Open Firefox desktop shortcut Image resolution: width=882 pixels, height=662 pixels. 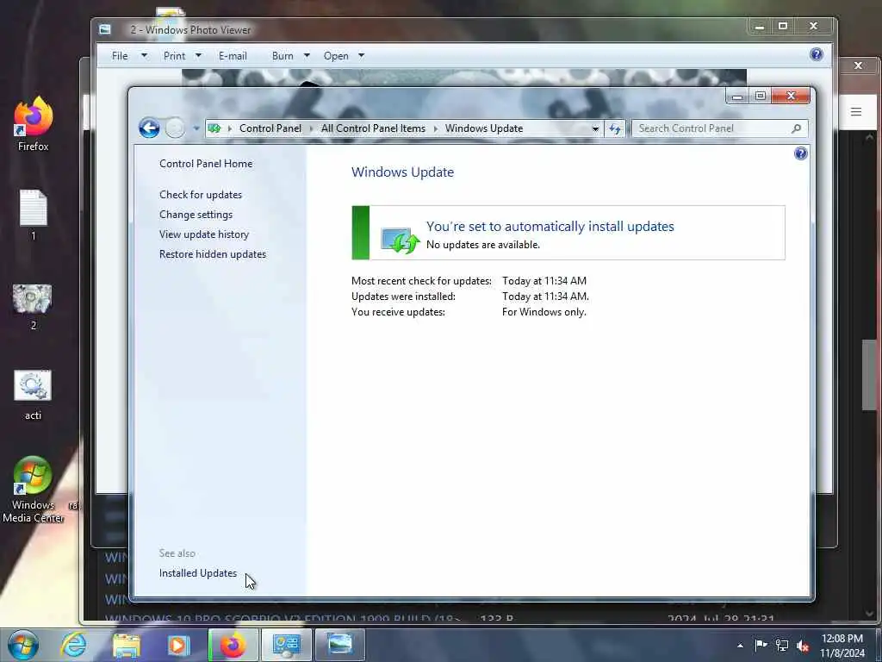[34, 124]
